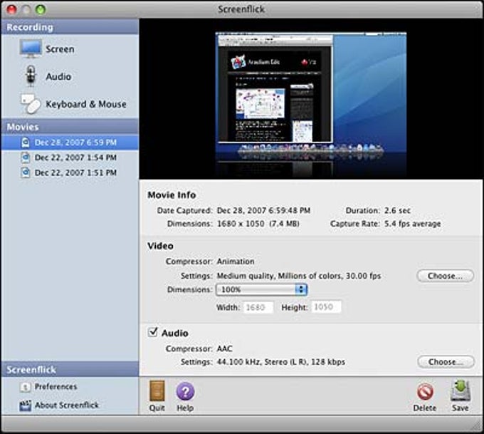Click the "2.6 sec" duration value
Screen dimensions: 484x434
pos(397,210)
